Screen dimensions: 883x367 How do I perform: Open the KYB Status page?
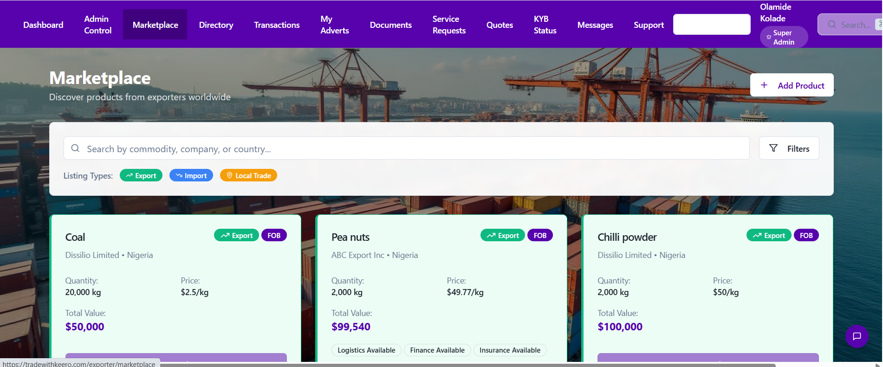click(545, 25)
